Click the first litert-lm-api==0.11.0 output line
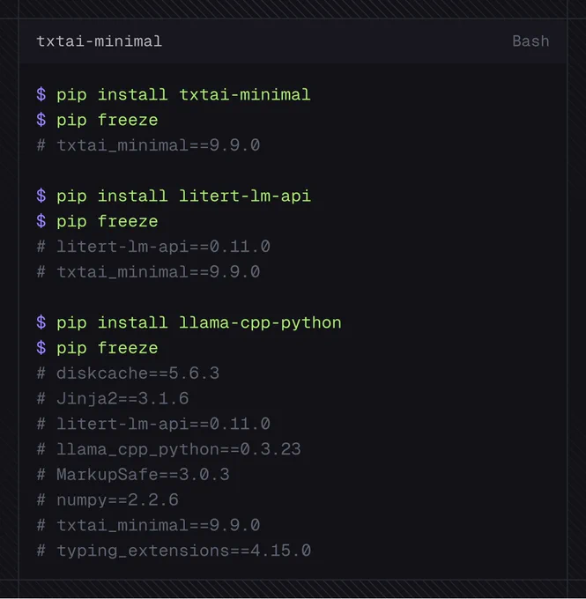586x599 pixels. (x=153, y=247)
